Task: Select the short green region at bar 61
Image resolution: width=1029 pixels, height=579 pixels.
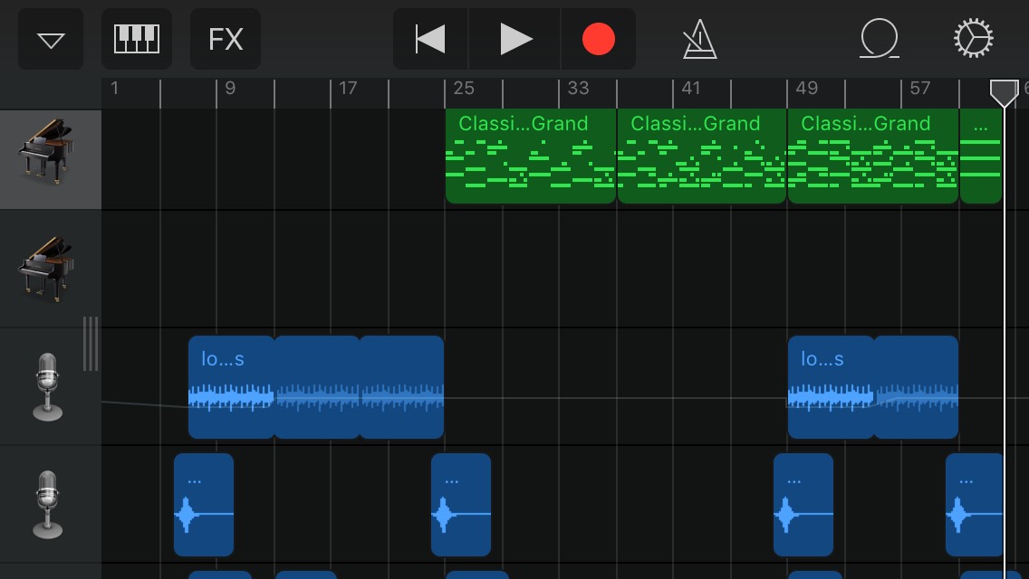Action: click(981, 157)
